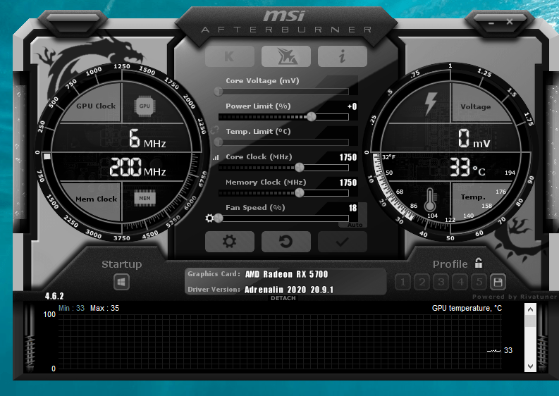Launch MSI Afterburner jet logo button
Image resolution: width=559 pixels, height=396 pixels.
pyautogui.click(x=286, y=56)
